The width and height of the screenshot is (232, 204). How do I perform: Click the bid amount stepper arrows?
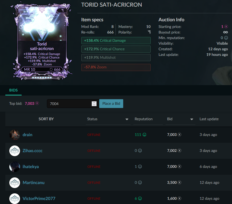[94, 104]
